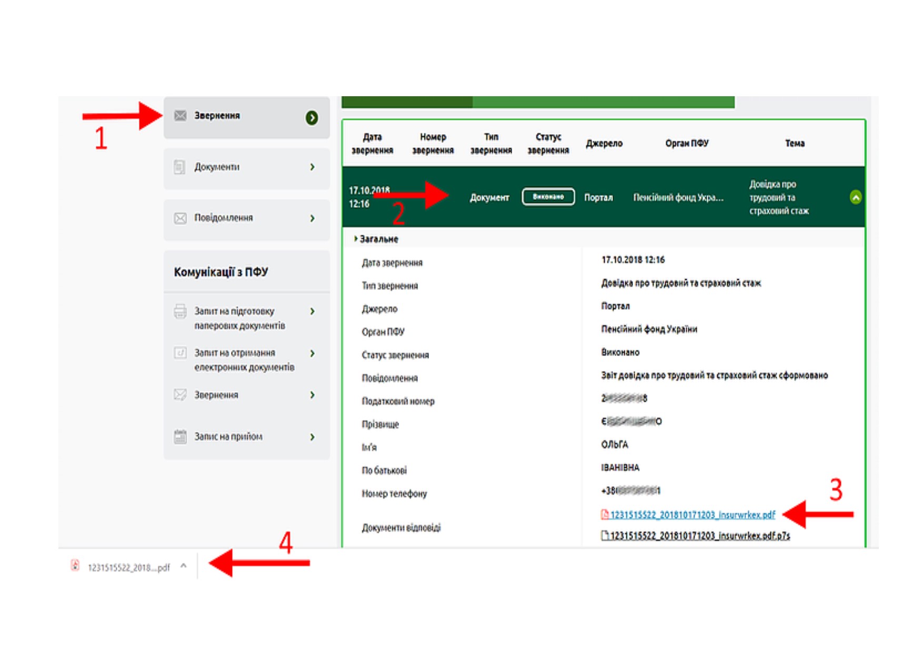The width and height of the screenshot is (923, 652).
Task: Expand the Загальне section triangle
Action: tap(356, 239)
